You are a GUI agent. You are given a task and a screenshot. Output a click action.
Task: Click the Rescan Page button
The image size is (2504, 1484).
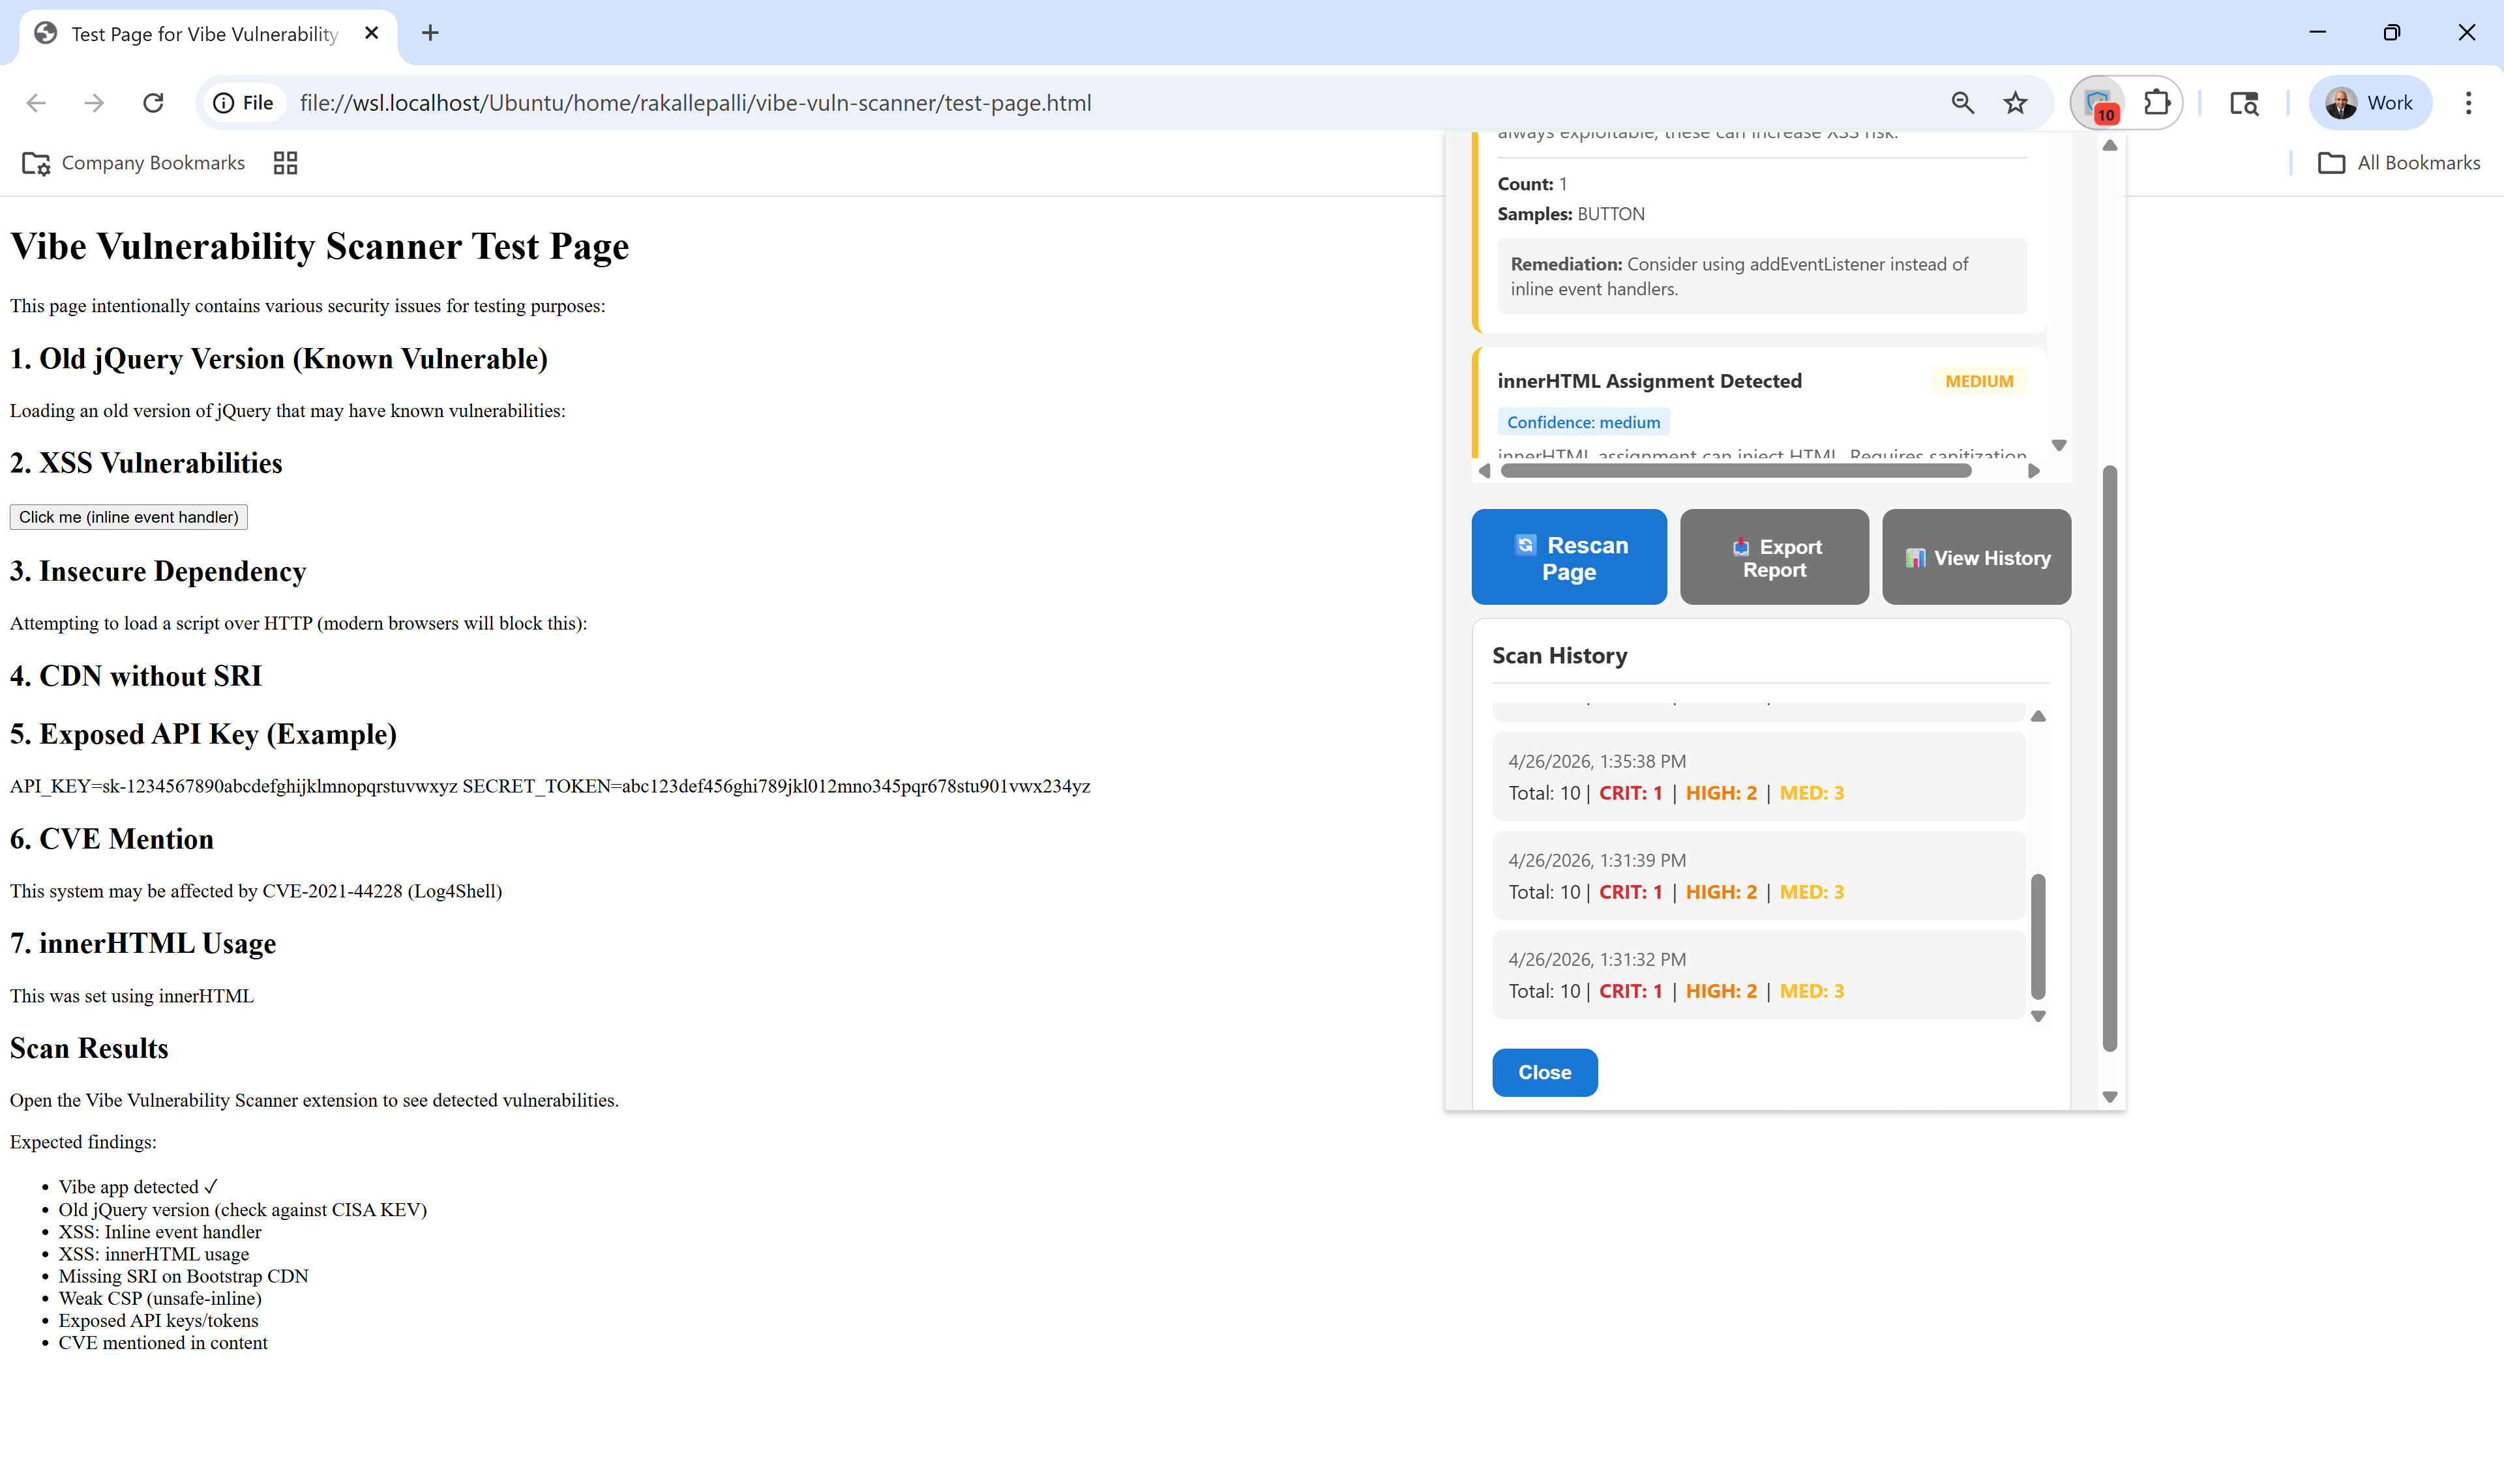pos(1568,557)
